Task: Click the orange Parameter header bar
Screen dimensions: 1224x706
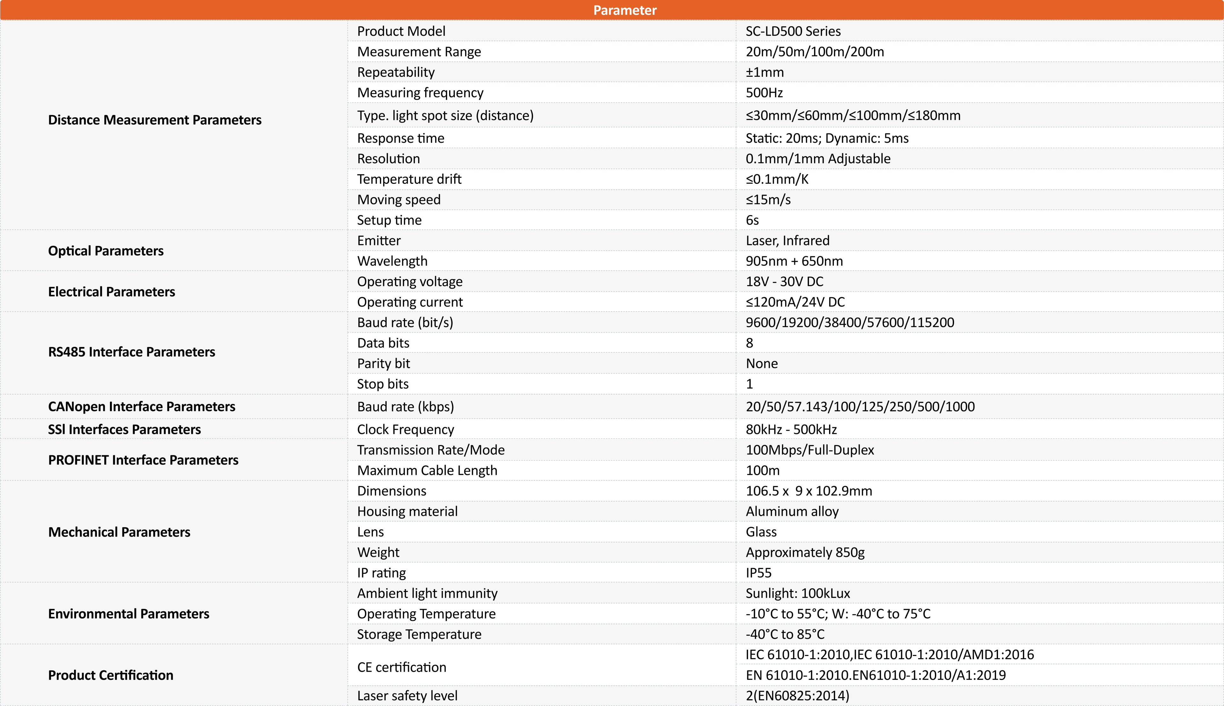Action: pyautogui.click(x=624, y=10)
